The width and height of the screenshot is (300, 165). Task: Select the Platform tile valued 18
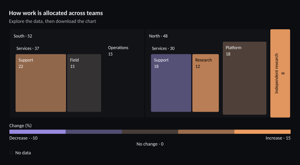(x=244, y=78)
